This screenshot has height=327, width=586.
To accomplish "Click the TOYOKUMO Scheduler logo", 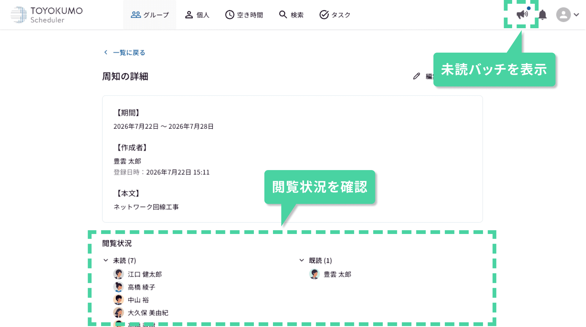I will 47,15.
